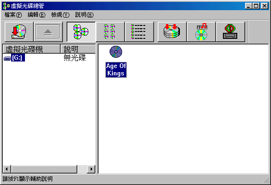Click the 說明 column header
271x185 pixels.
(78, 49)
